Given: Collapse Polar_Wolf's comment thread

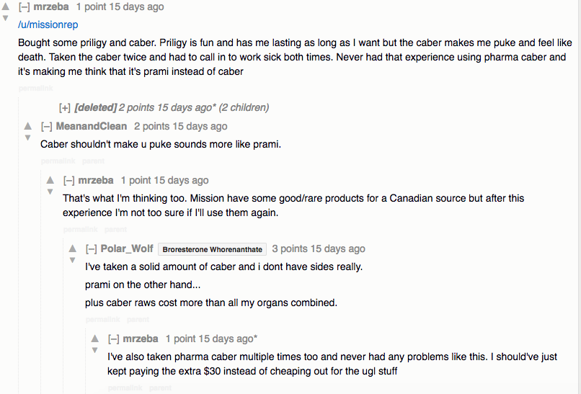Looking at the screenshot, I should pyautogui.click(x=92, y=249).
